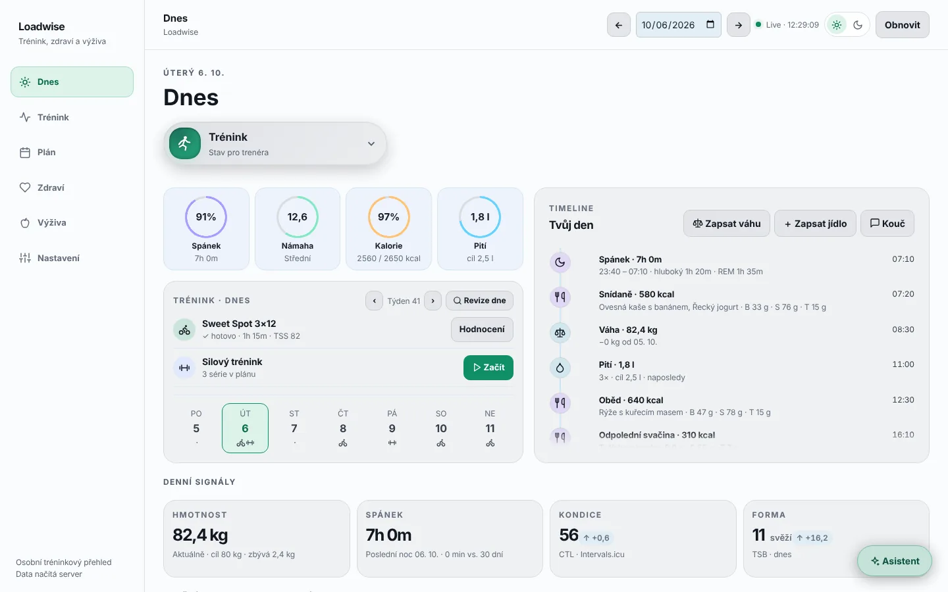
Task: Select Thursday ČT 8 in week strip
Action: pos(343,428)
